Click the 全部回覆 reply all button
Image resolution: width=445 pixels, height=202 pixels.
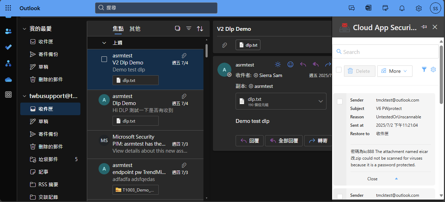(x=283, y=141)
